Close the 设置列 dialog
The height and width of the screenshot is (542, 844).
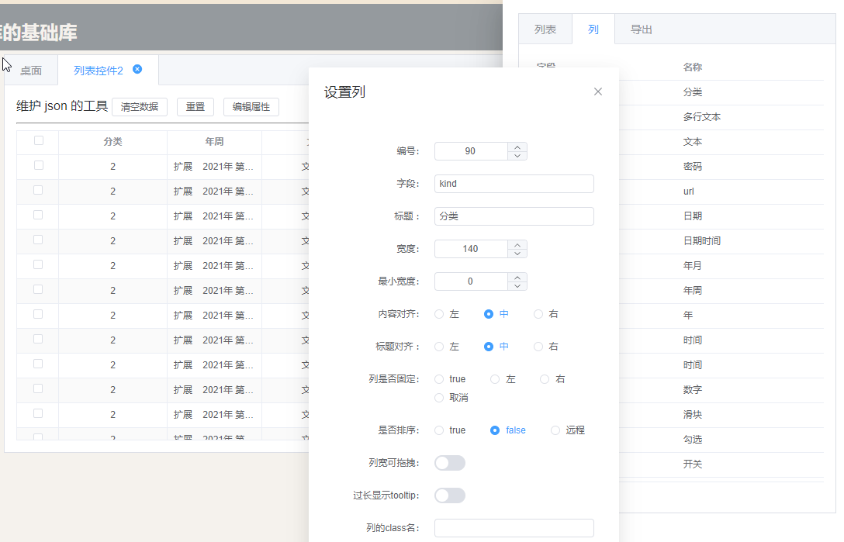pyautogui.click(x=597, y=91)
